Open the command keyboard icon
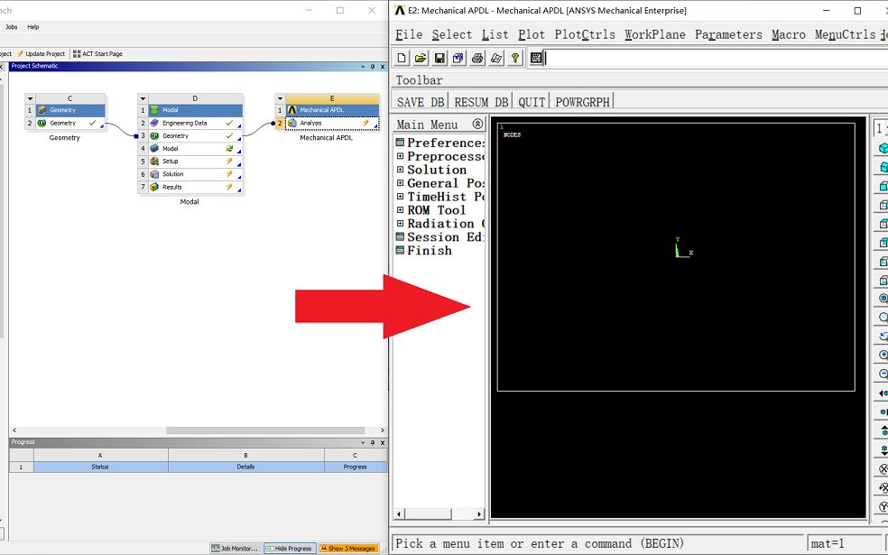 536,58
